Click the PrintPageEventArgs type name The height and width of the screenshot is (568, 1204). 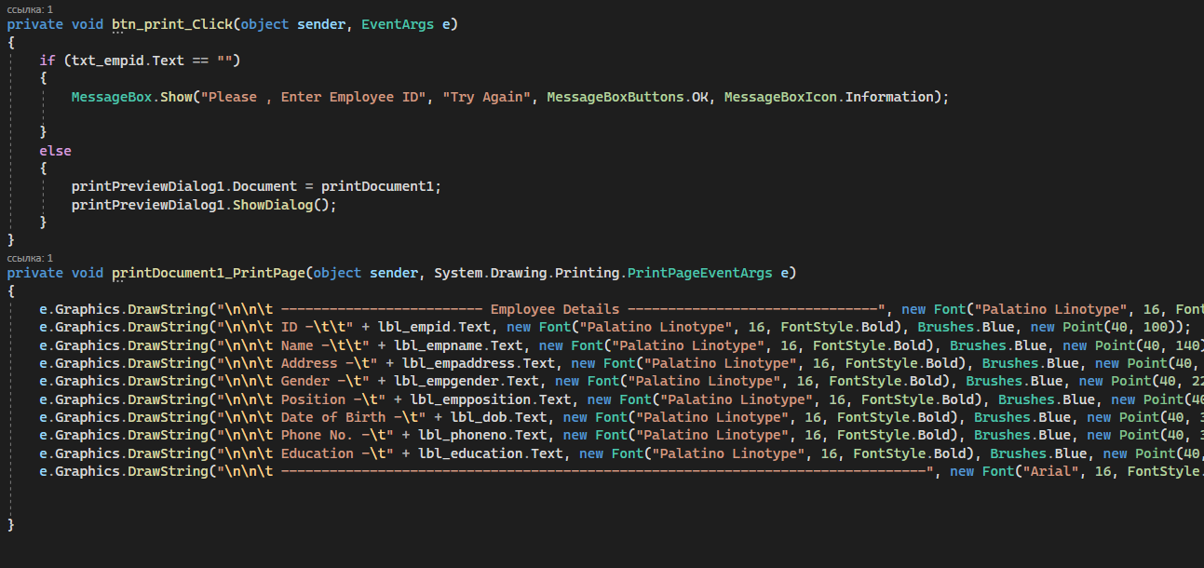699,273
